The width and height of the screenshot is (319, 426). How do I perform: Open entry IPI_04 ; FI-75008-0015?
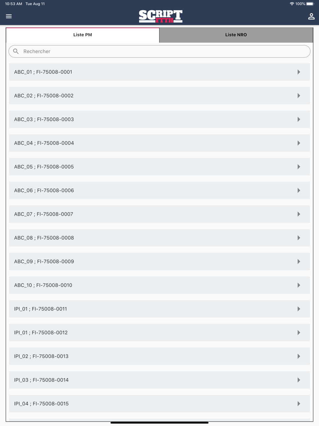click(159, 404)
